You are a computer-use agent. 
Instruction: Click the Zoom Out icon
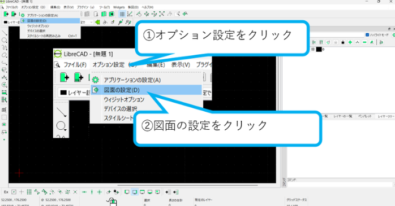click(154, 14)
